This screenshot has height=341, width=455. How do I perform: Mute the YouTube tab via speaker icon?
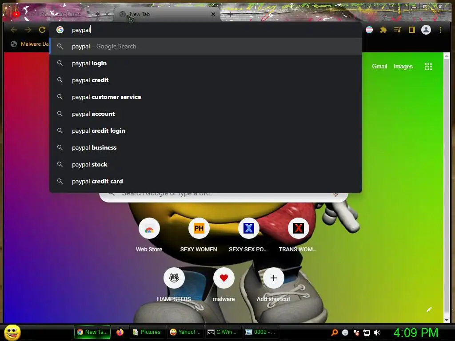98,14
